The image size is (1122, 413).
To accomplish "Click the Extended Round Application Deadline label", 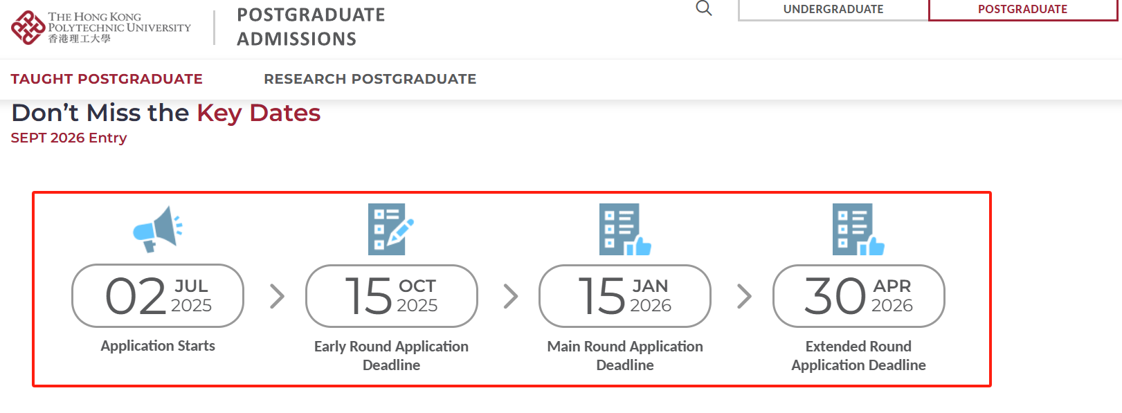I will [858, 356].
